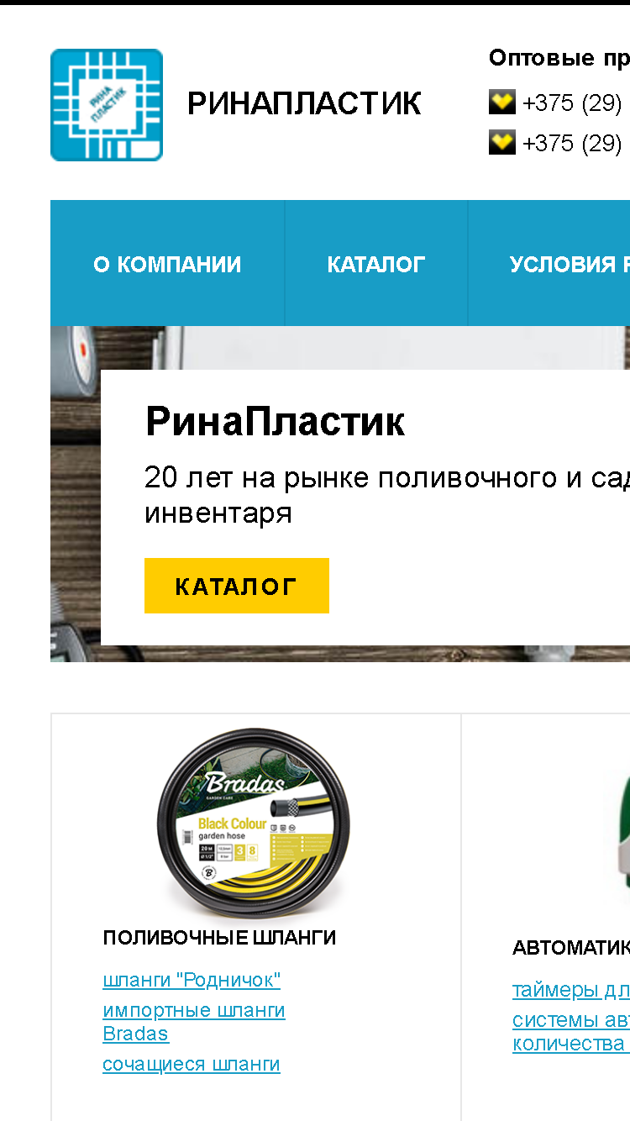Call the second +375 (29) phone number

[572, 142]
